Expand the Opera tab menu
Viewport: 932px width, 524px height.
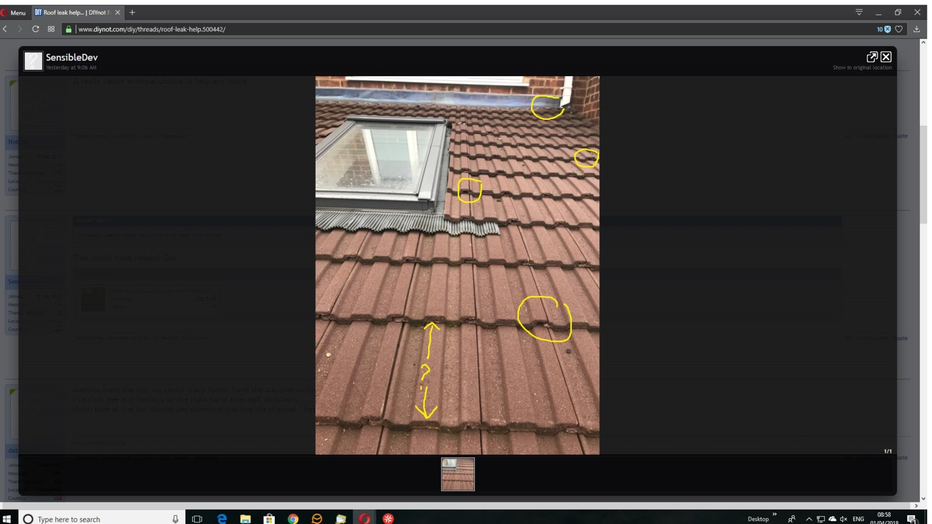click(x=859, y=12)
